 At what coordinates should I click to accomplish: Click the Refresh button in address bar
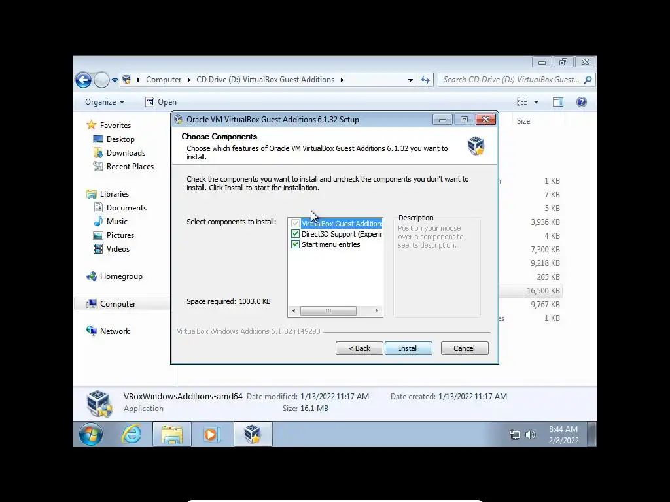(425, 80)
